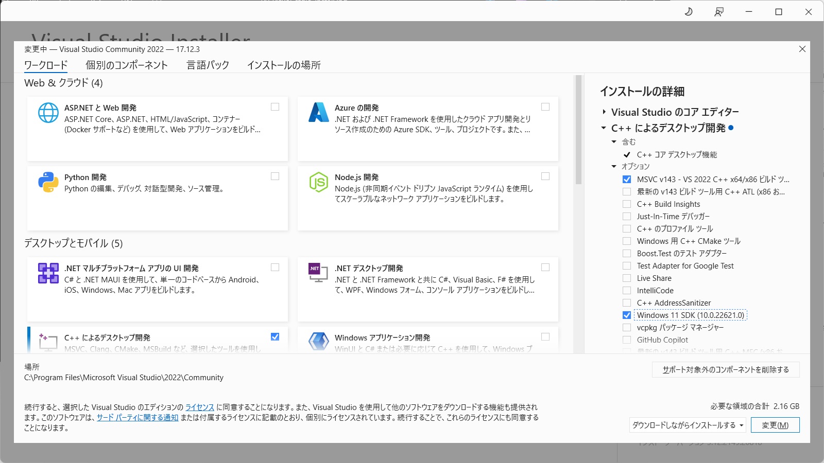The height and width of the screenshot is (463, 824).
Task: Minimize the Visual Studio Installer window
Action: click(749, 11)
